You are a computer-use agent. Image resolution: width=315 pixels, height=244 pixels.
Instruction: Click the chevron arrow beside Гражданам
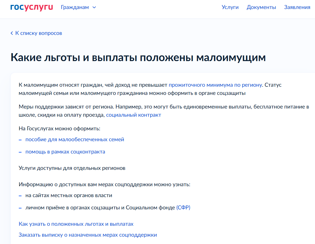click(94, 7)
